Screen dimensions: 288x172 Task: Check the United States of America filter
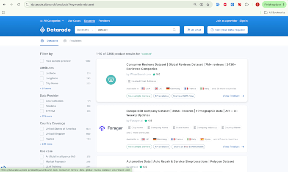[42, 129]
